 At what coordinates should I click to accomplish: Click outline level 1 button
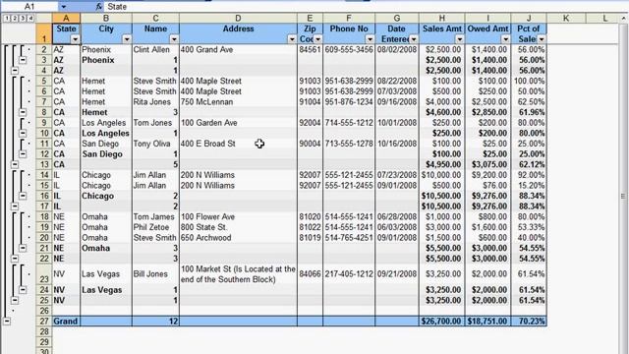point(7,18)
